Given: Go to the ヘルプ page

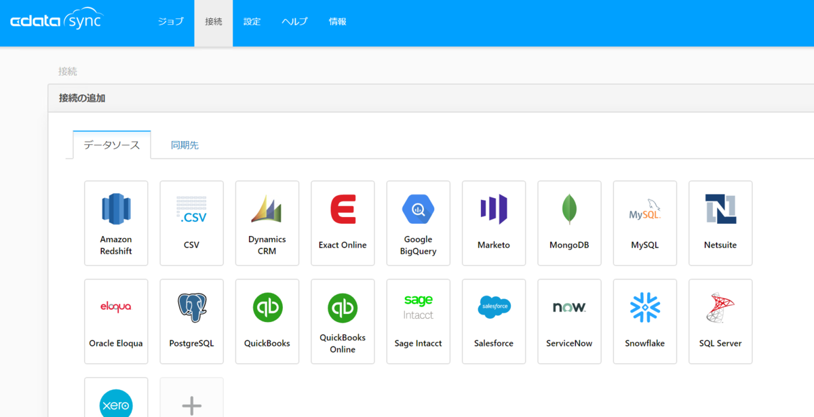Looking at the screenshot, I should [295, 22].
